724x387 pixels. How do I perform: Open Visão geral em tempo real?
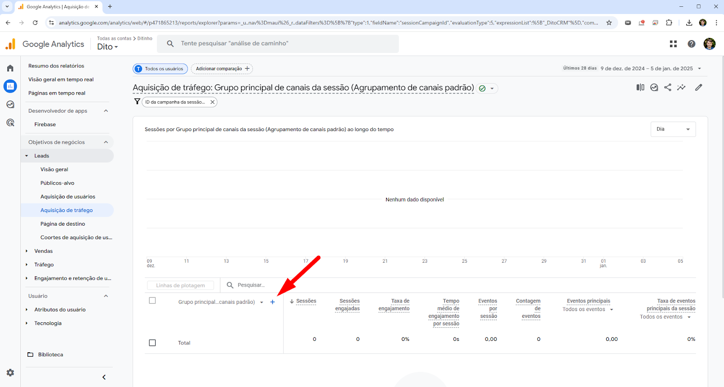[61, 80]
